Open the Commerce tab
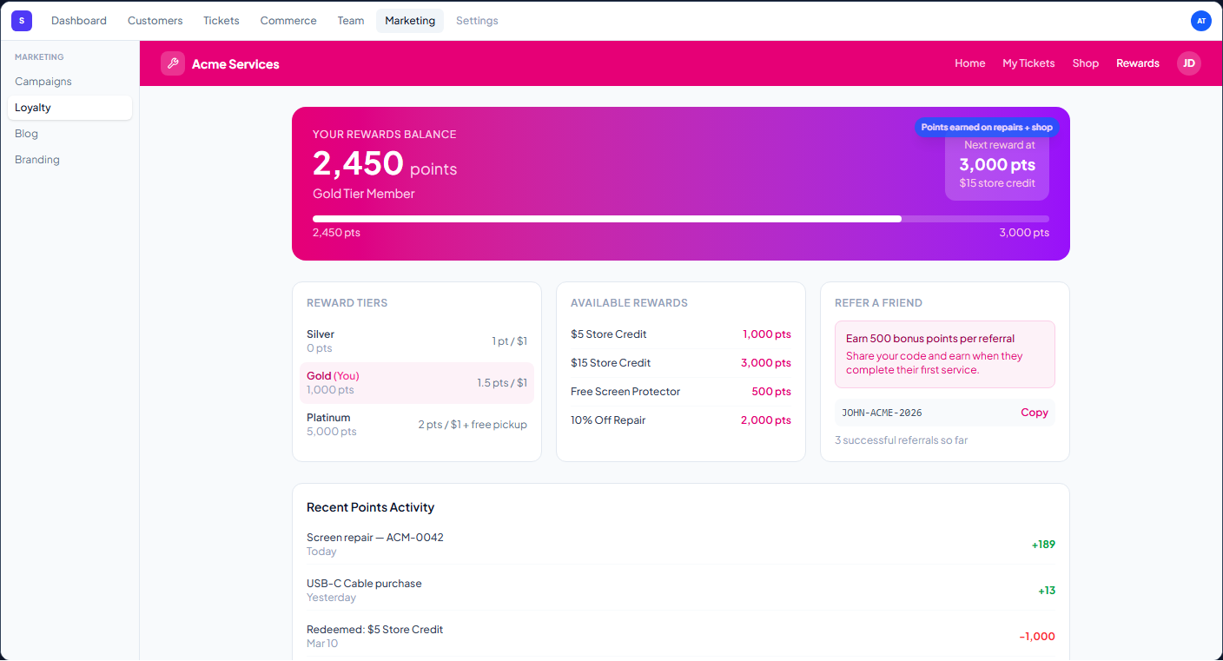This screenshot has width=1223, height=661. pos(288,21)
